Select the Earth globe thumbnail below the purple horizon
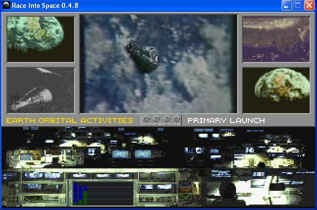 coord(276,90)
